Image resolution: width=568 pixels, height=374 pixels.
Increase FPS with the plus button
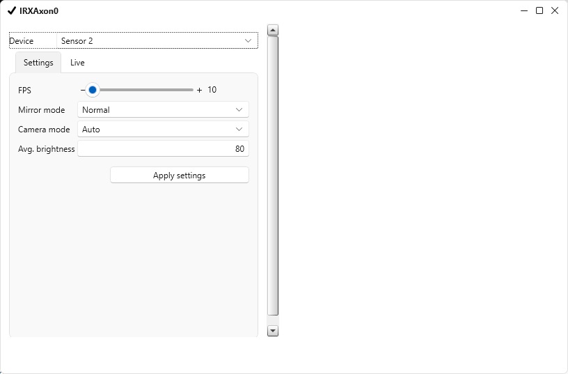(199, 90)
